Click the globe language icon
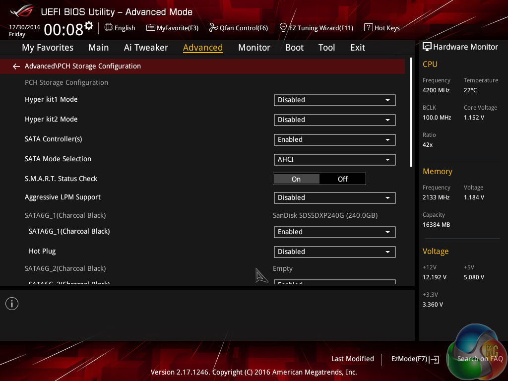 coord(109,28)
